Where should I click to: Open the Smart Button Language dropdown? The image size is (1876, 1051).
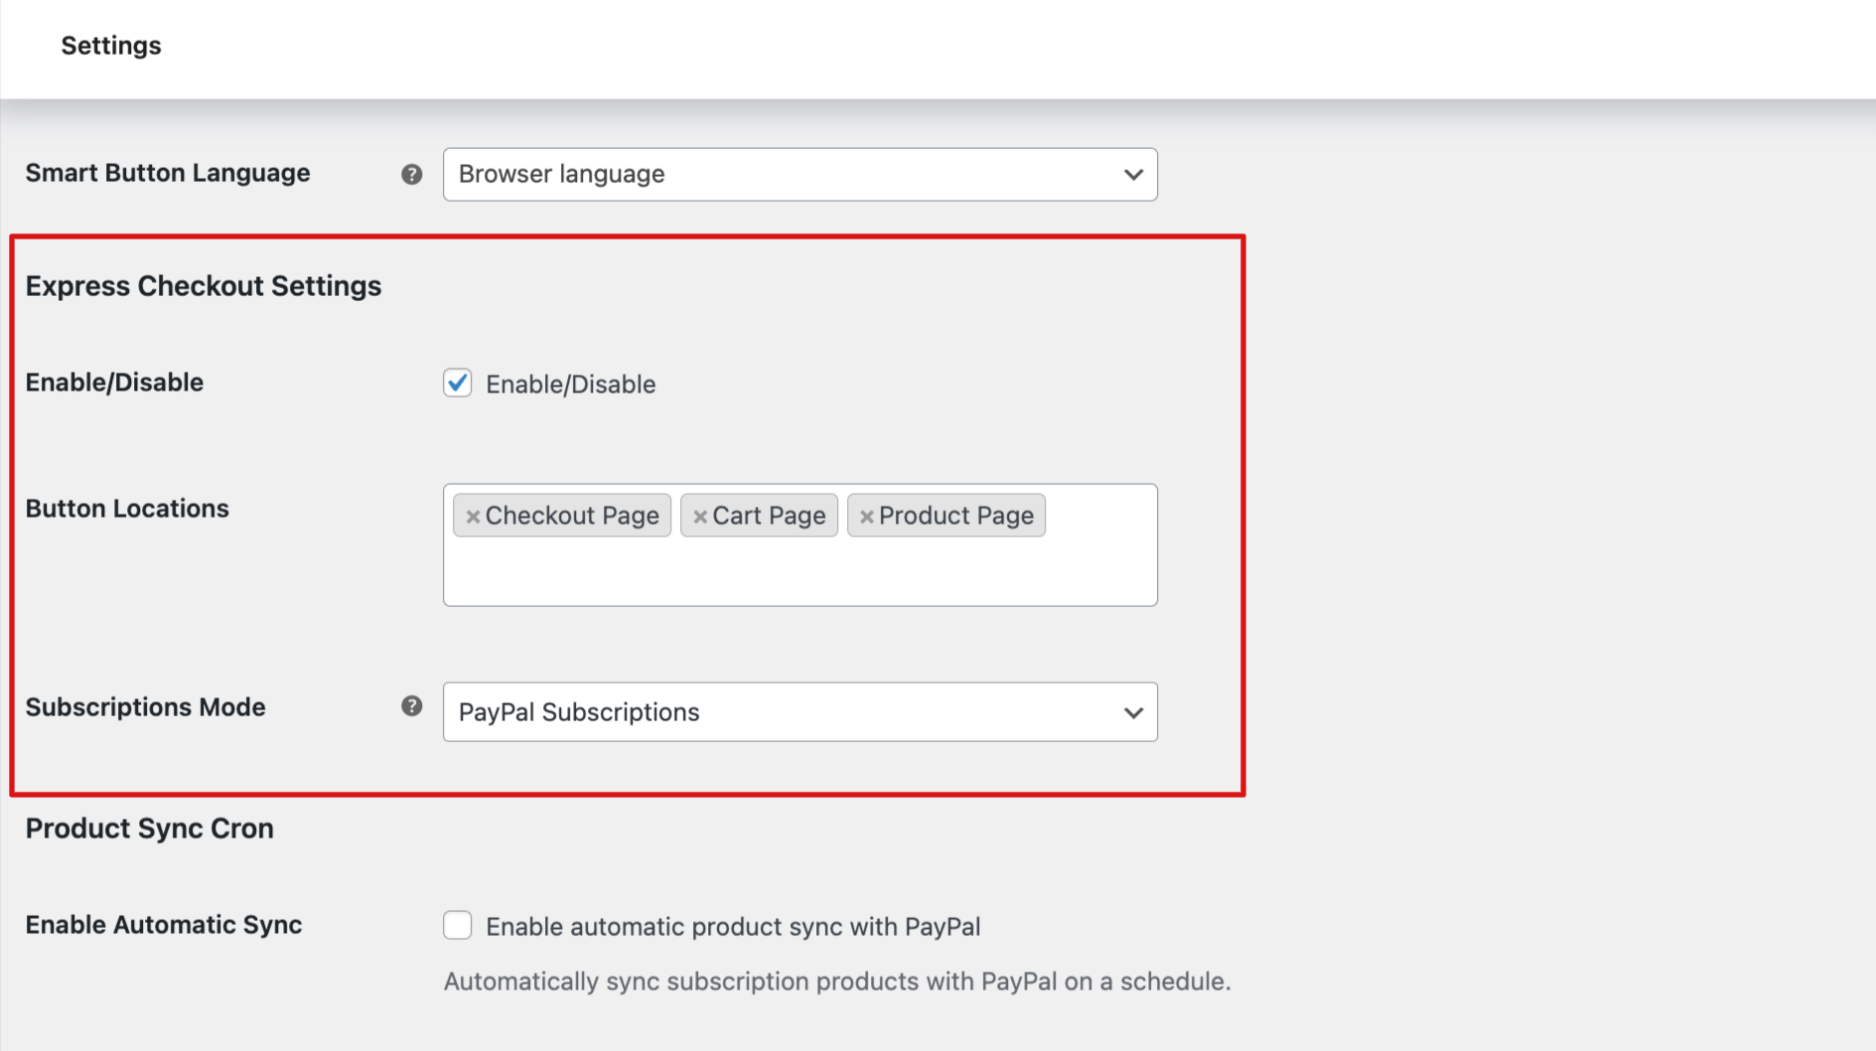tap(799, 174)
